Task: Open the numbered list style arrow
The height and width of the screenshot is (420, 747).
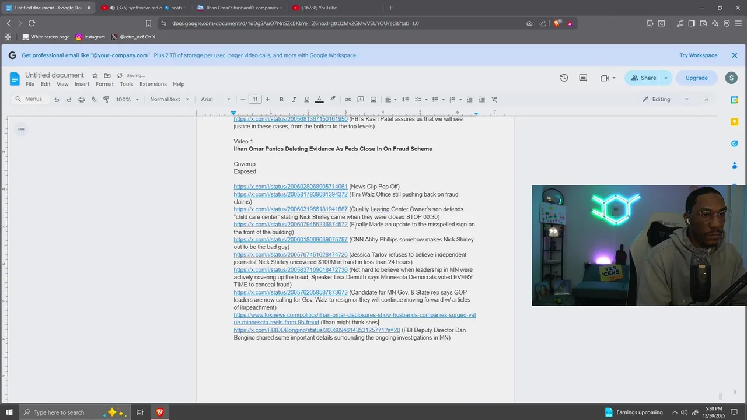Action: point(460,100)
